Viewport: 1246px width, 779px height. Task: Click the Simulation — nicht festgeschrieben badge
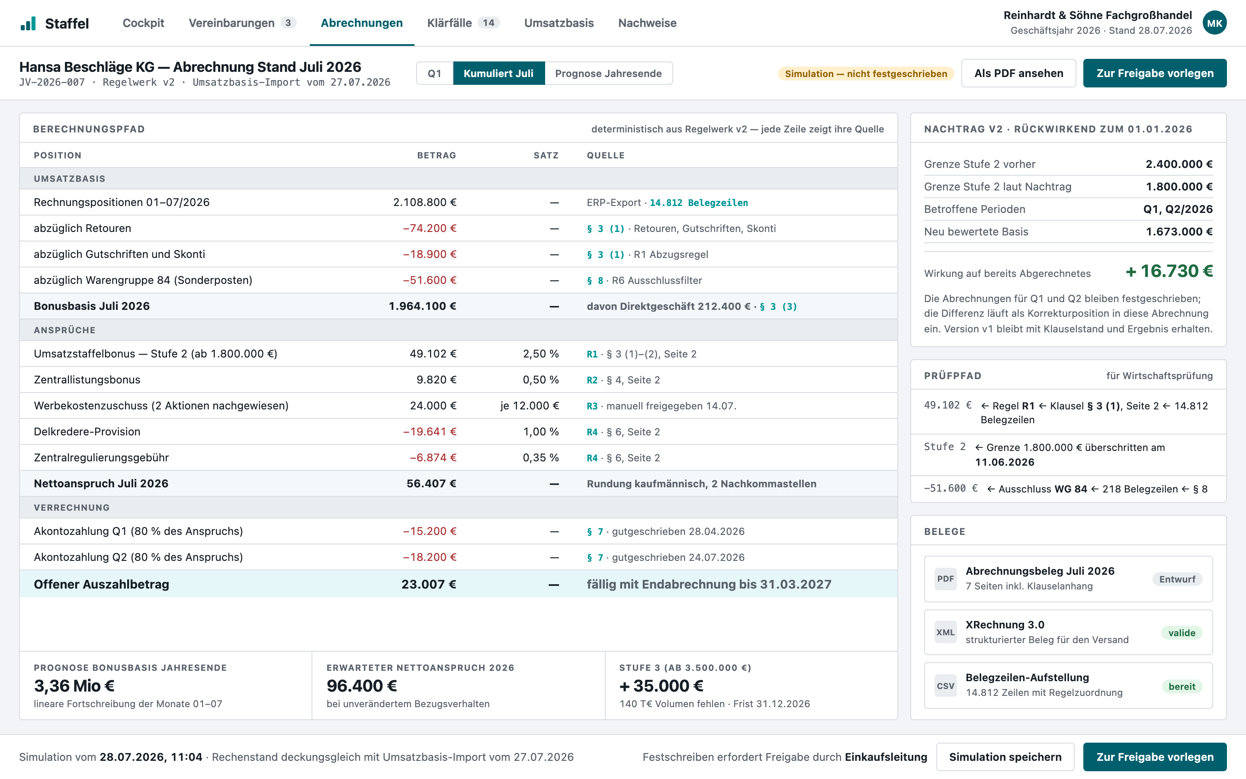point(866,74)
